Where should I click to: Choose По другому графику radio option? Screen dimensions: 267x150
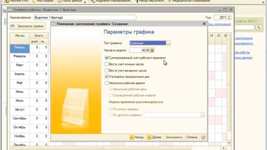click(x=111, y=115)
